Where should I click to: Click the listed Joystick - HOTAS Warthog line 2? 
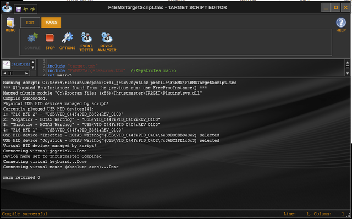[82, 119]
